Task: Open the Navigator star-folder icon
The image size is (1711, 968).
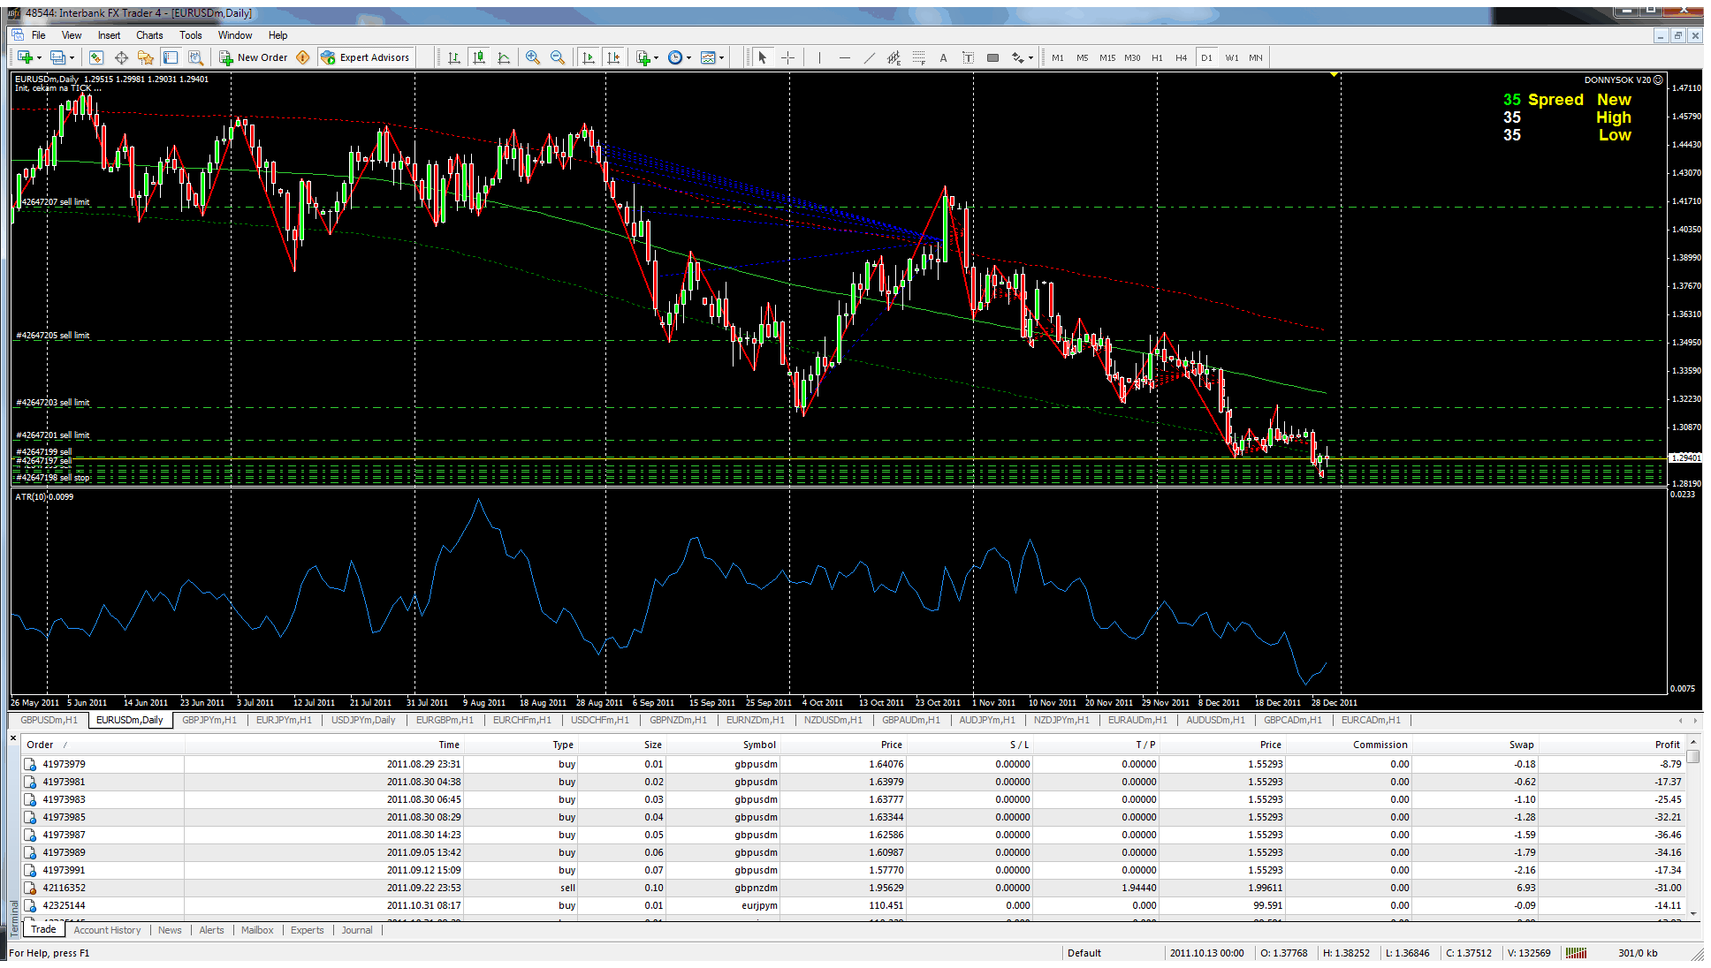Action: (146, 57)
